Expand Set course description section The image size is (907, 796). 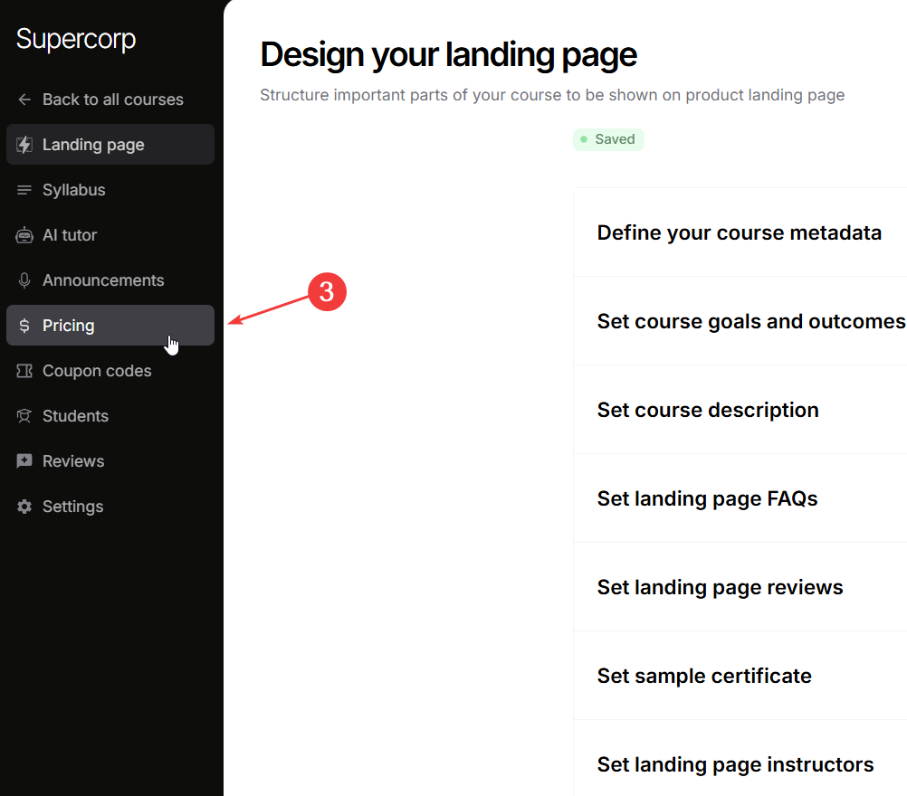pos(707,410)
